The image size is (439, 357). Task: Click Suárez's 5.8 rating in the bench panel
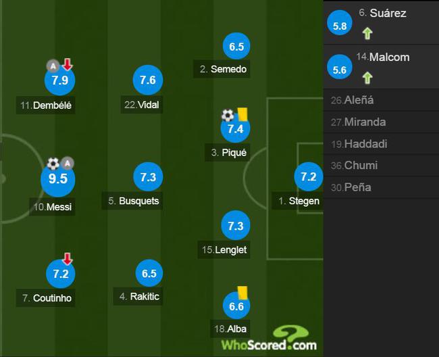(340, 26)
